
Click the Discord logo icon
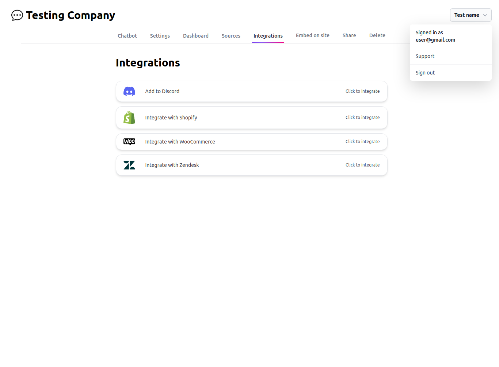[129, 91]
